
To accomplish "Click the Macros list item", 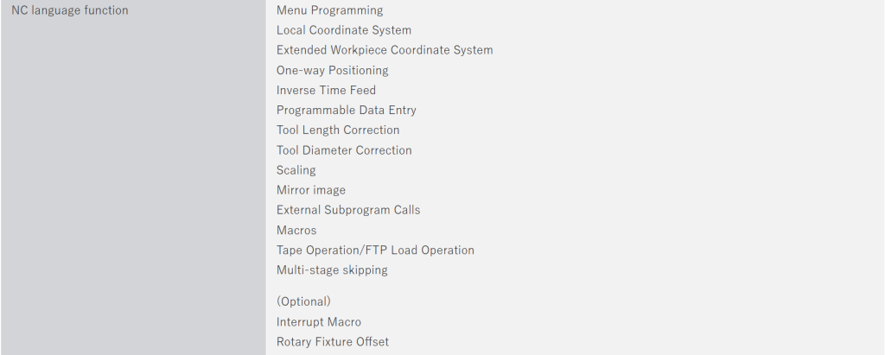I will click(296, 230).
